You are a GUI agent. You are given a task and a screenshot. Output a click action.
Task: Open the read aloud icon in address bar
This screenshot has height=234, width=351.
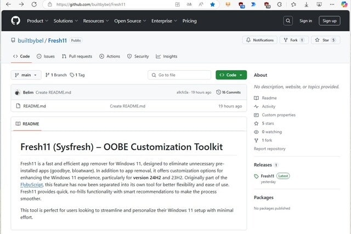[201, 4]
